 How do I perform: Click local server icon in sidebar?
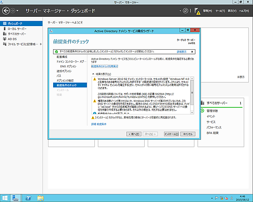pyautogui.click(x=5, y=29)
